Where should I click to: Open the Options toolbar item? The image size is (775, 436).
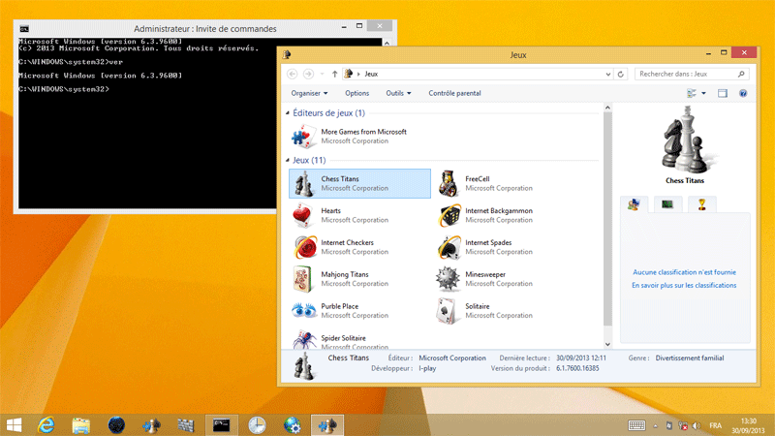(x=356, y=93)
